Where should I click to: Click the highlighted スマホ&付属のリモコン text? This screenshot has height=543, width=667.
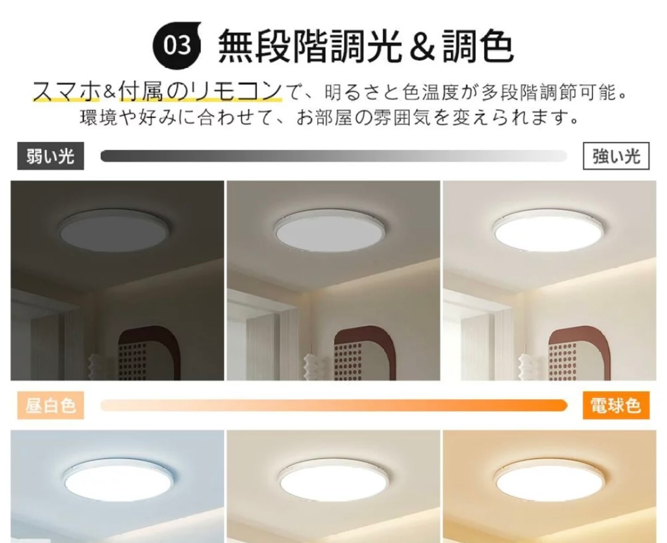157,92
